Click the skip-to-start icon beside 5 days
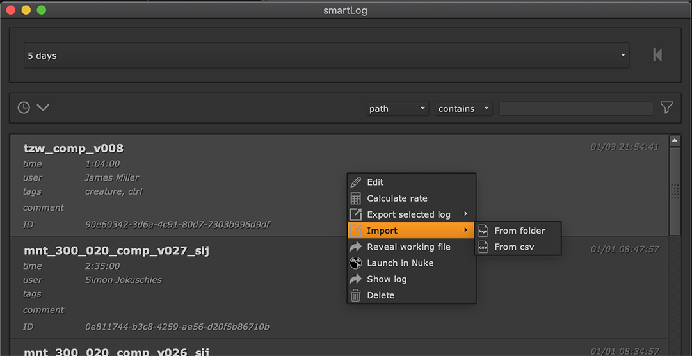 pyautogui.click(x=657, y=55)
